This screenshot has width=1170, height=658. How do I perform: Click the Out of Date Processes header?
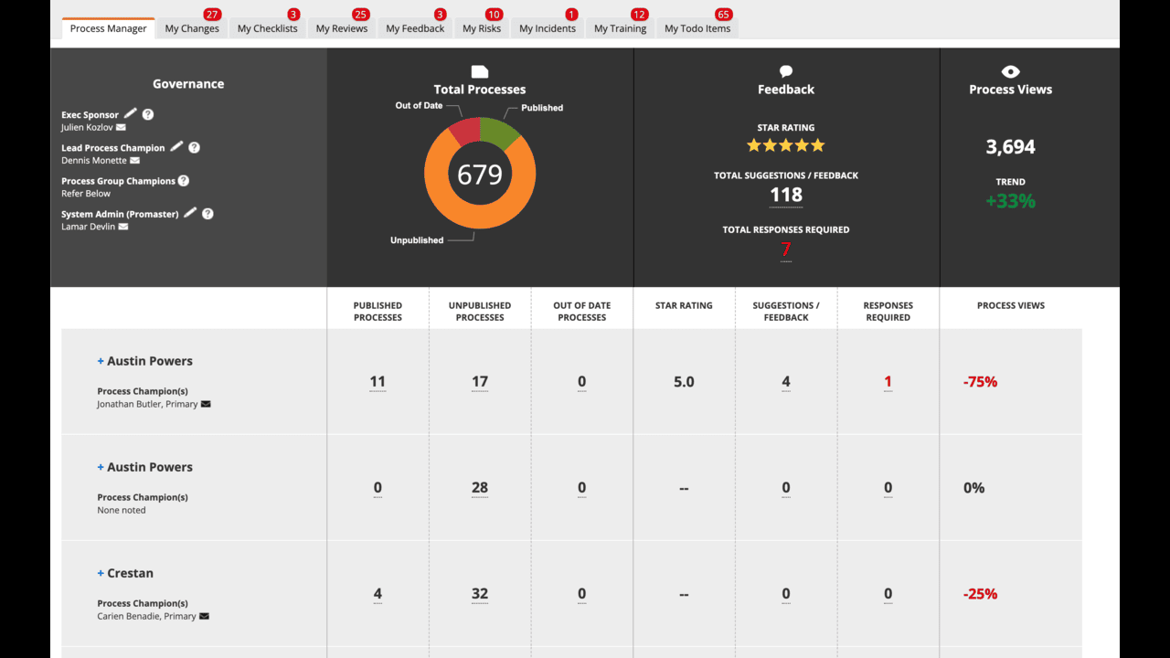[x=582, y=312]
